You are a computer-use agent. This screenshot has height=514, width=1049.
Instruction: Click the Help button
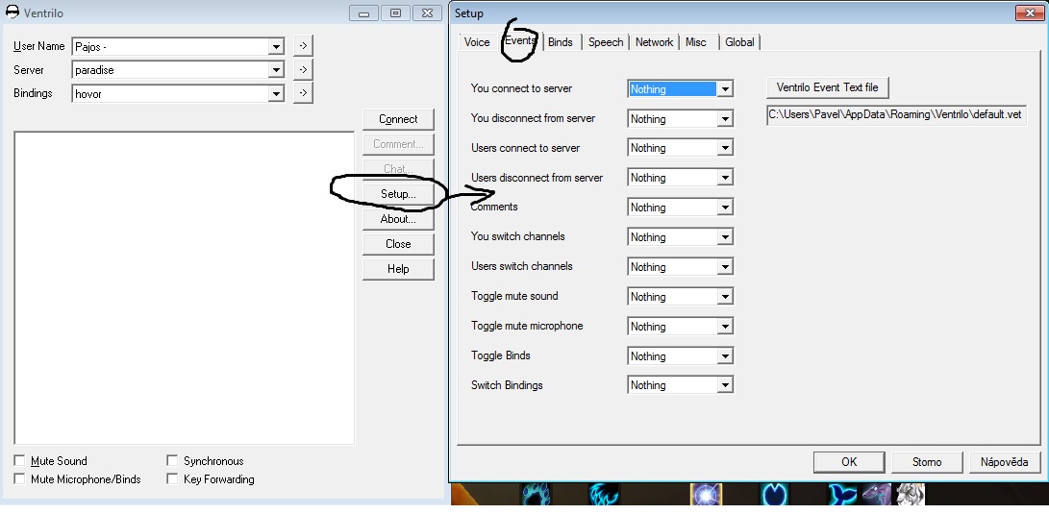398,269
